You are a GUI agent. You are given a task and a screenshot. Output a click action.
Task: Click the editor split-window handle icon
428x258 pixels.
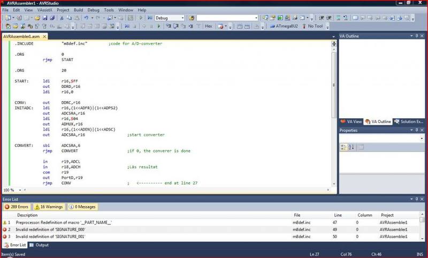pyautogui.click(x=334, y=43)
